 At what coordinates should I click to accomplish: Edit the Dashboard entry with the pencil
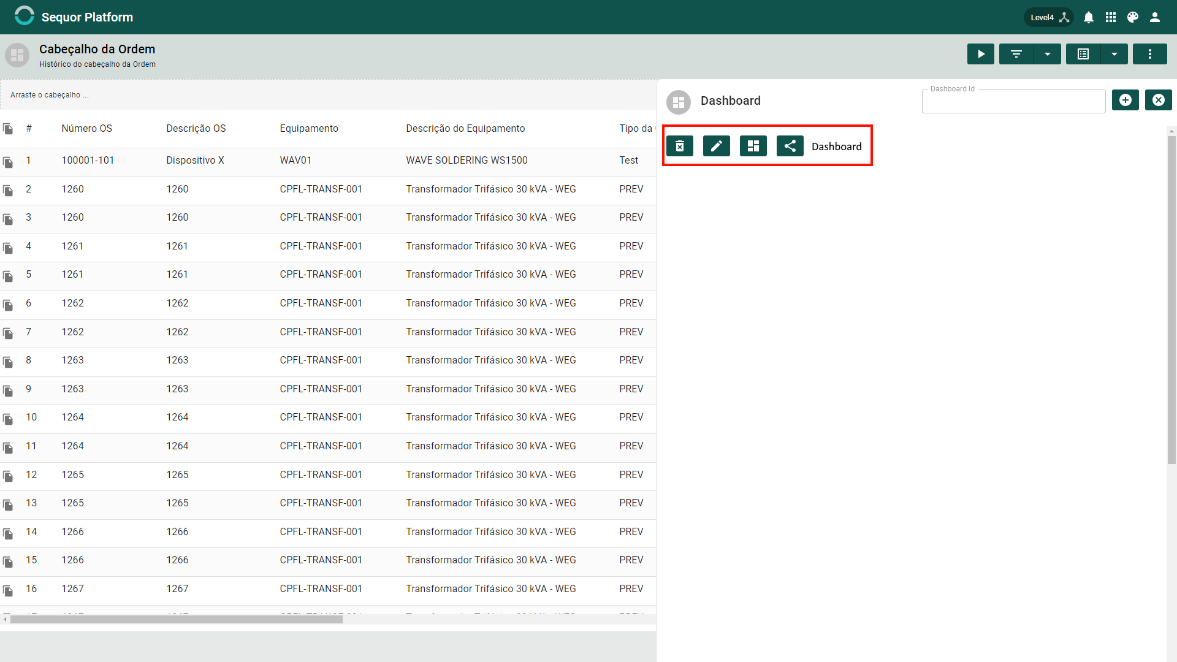[717, 146]
